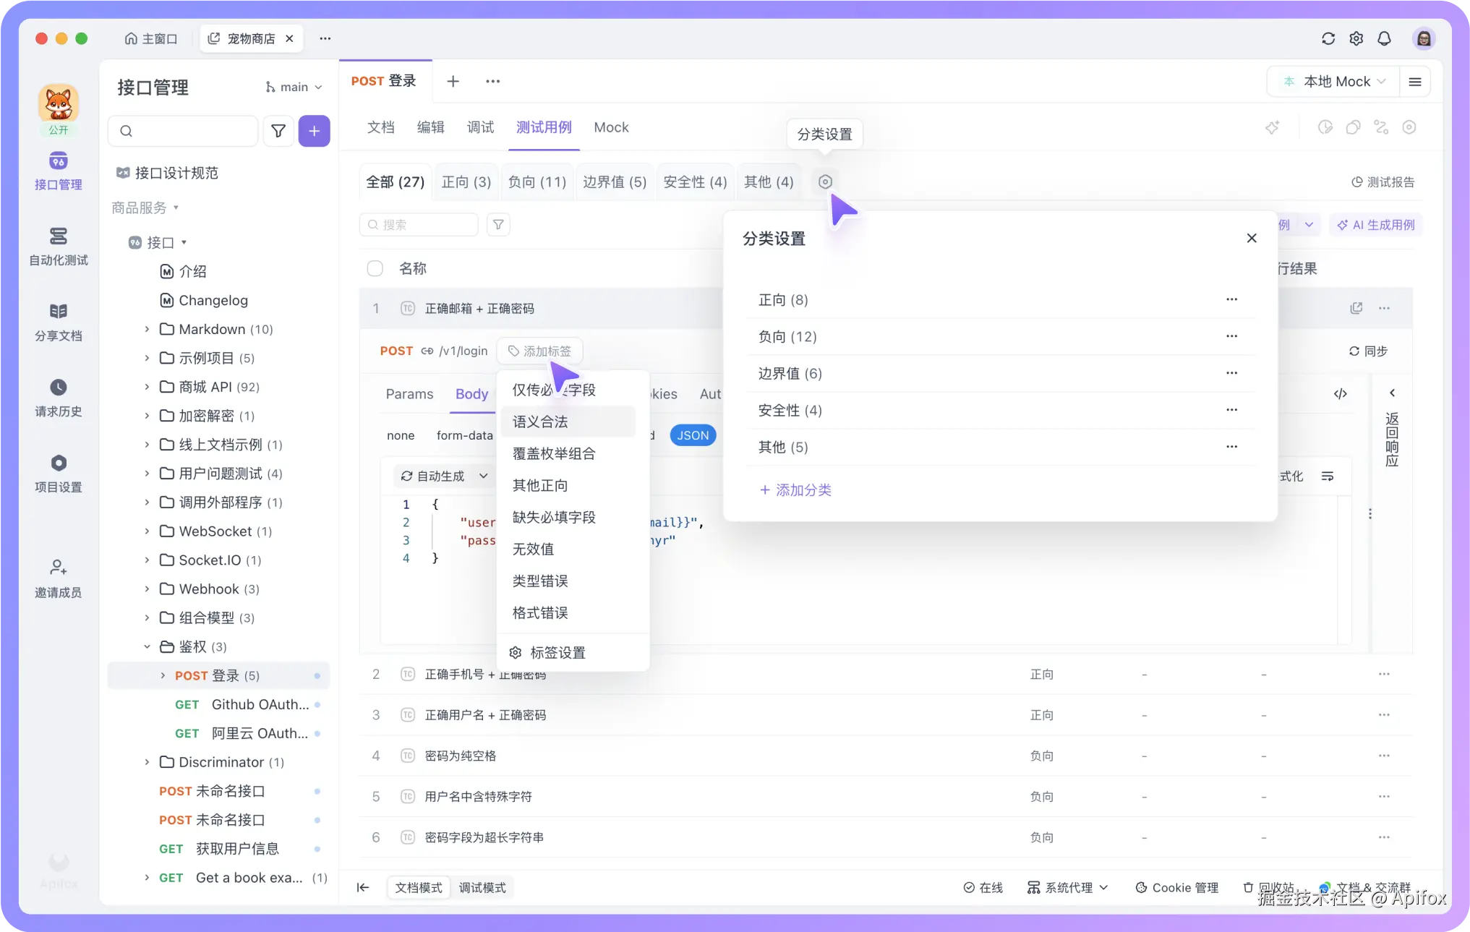
Task: Select 语义合法 from the context menu
Action: 539,422
